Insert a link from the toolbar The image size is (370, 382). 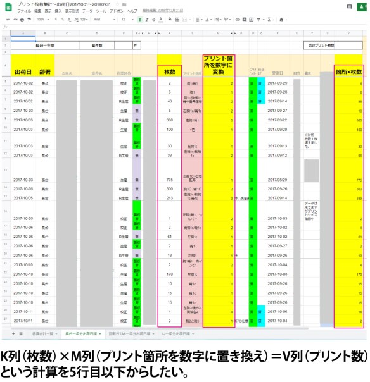238,20
